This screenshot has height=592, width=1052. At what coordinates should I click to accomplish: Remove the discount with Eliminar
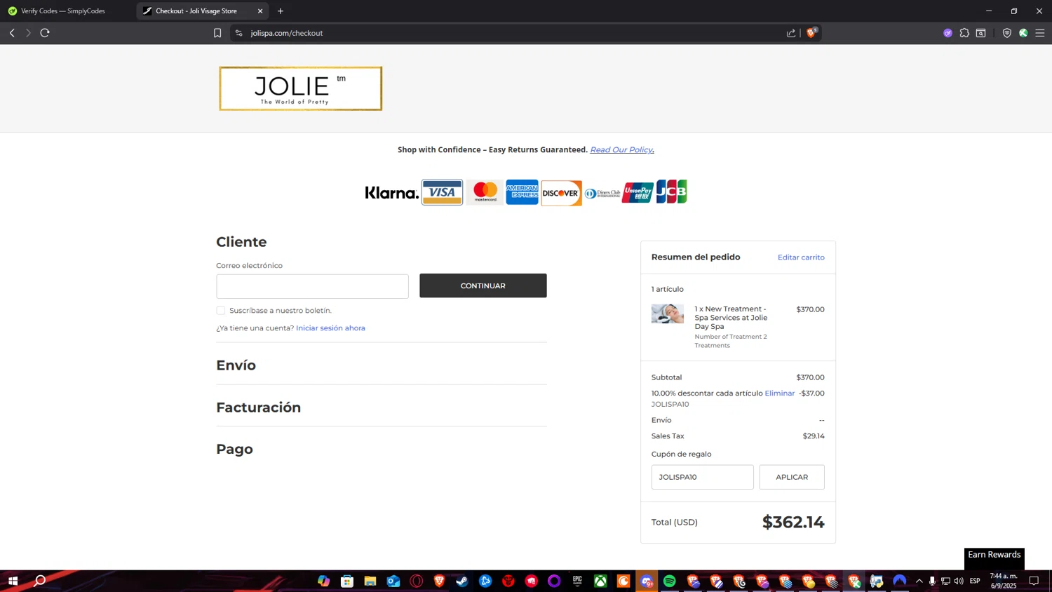coord(780,393)
